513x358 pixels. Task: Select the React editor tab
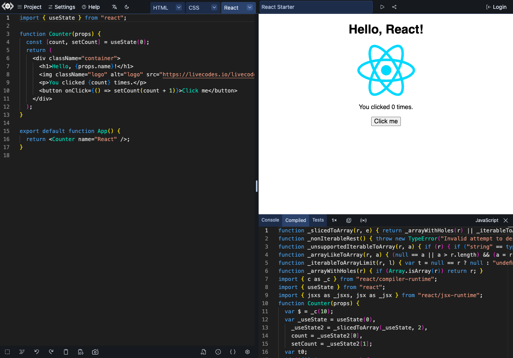pyautogui.click(x=231, y=8)
